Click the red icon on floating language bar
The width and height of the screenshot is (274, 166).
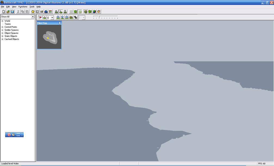tap(9, 135)
